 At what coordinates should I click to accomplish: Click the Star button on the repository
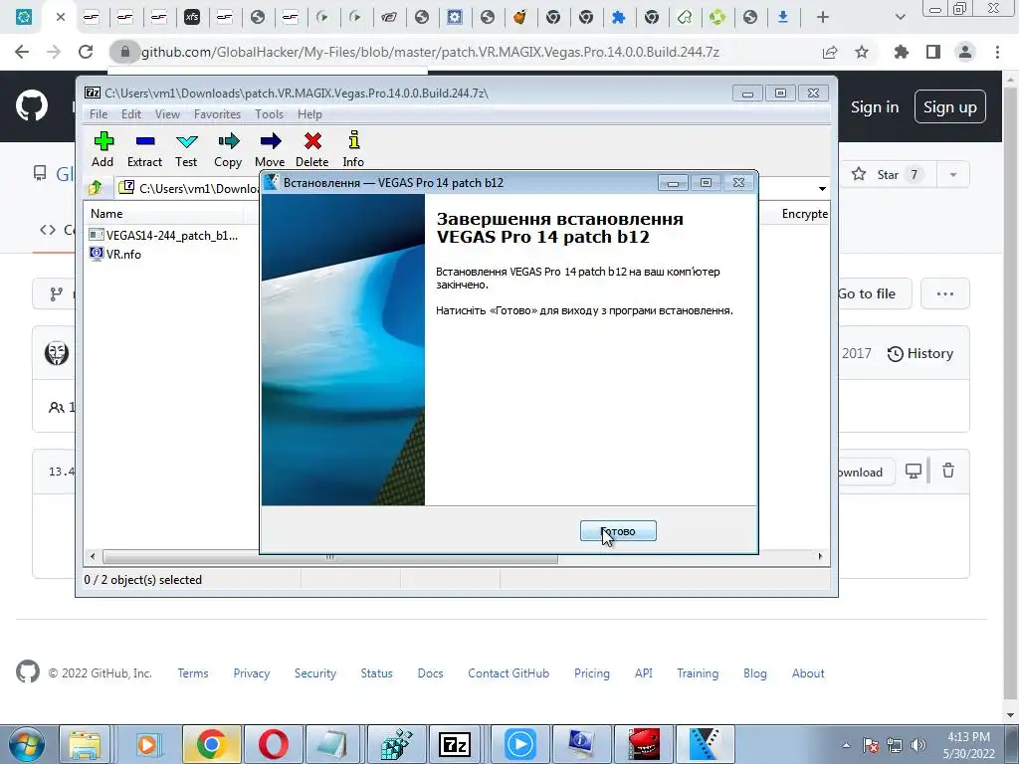click(888, 175)
